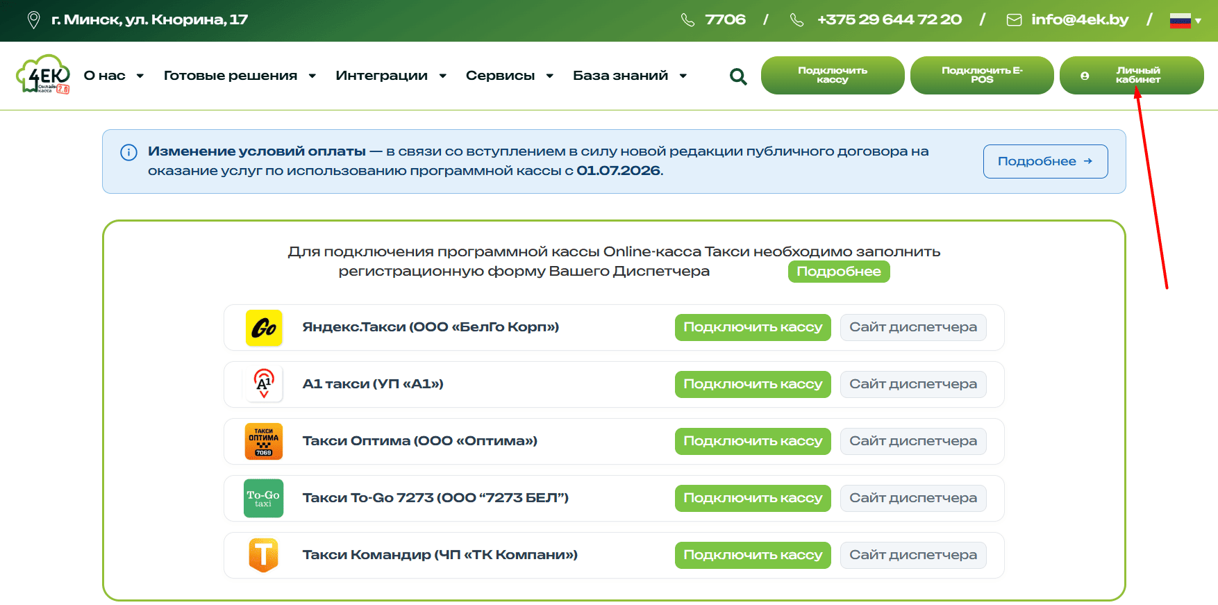Screen dimensions: 1218x605
Task: Connect kassa for Такси Командир
Action: click(x=753, y=555)
